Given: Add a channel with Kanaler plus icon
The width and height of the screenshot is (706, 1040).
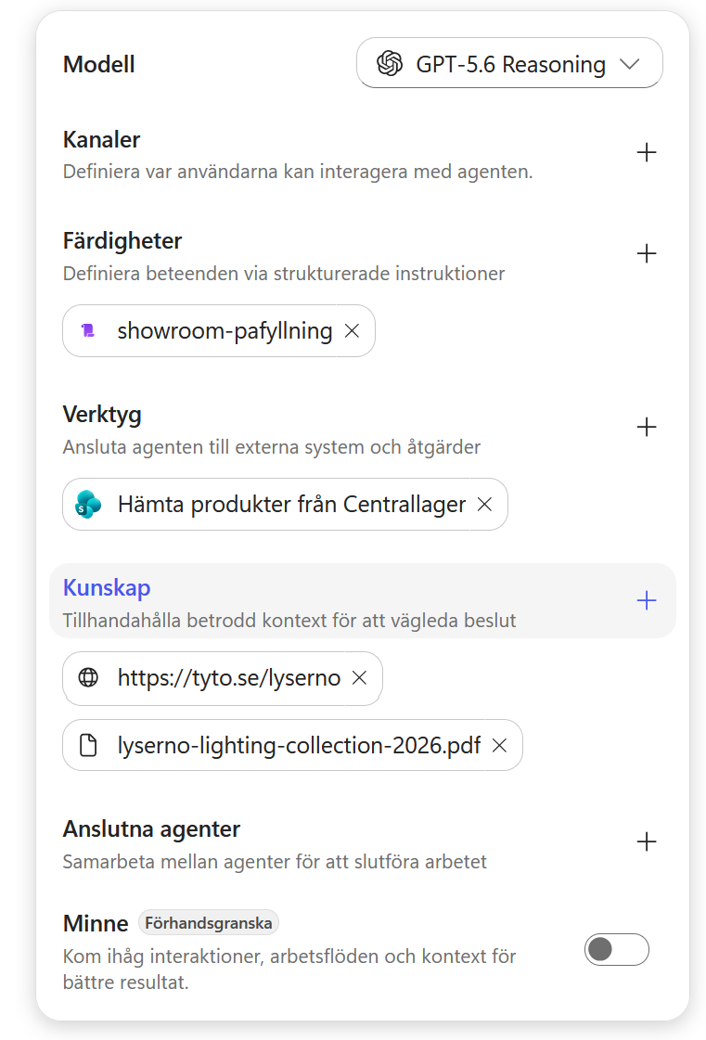Looking at the screenshot, I should tap(647, 152).
